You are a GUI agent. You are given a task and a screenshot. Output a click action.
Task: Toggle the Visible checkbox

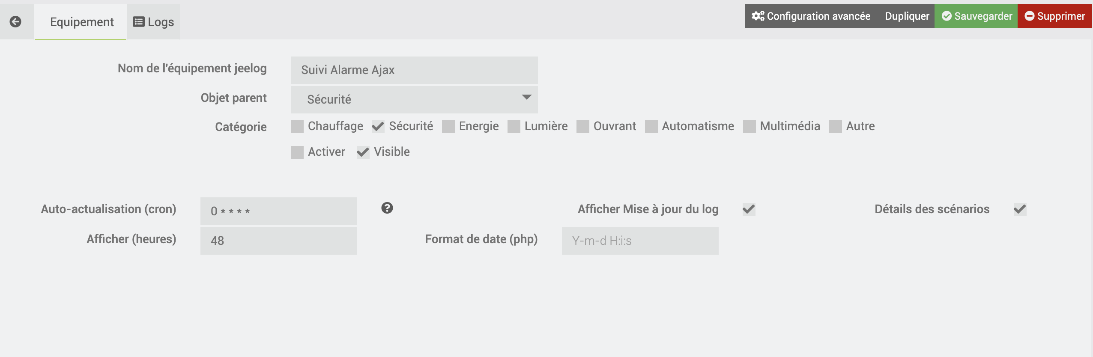tap(363, 152)
